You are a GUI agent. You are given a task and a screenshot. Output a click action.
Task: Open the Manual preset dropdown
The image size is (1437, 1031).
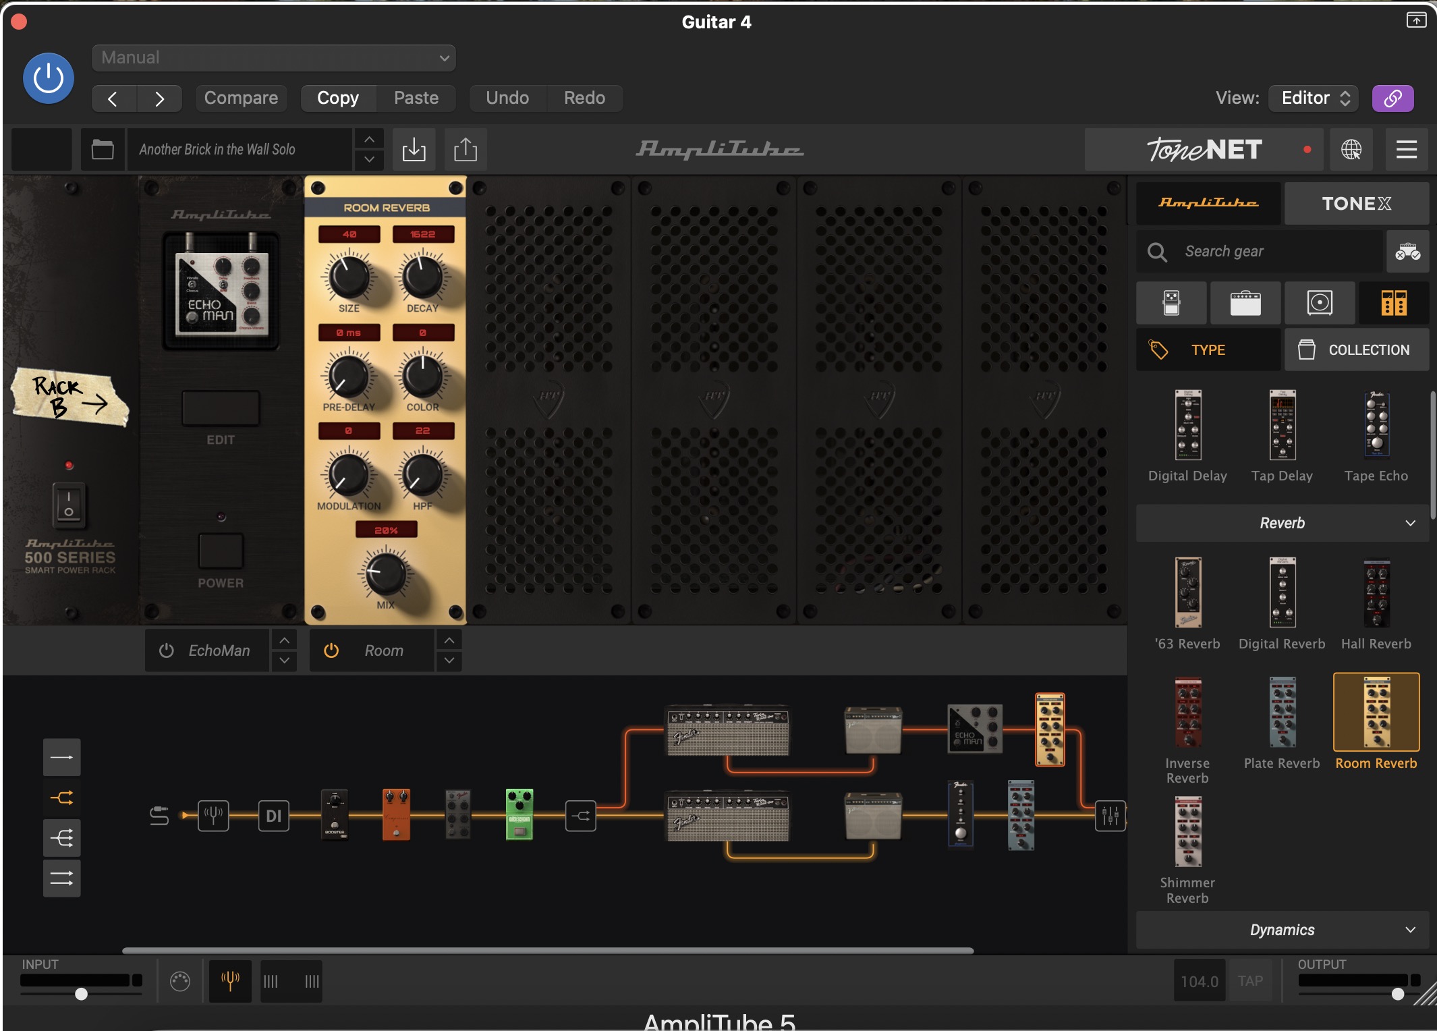[273, 58]
